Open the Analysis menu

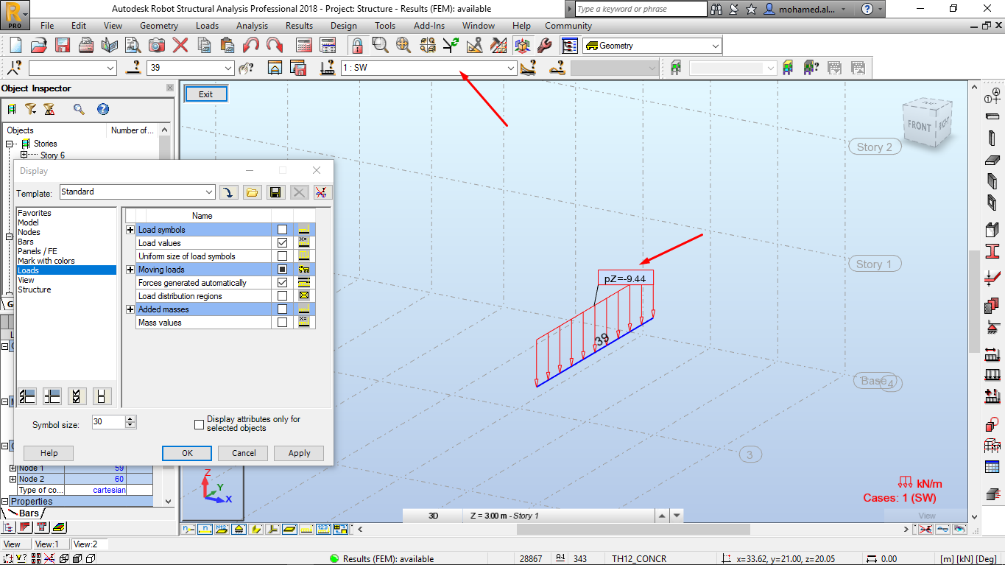click(x=252, y=26)
